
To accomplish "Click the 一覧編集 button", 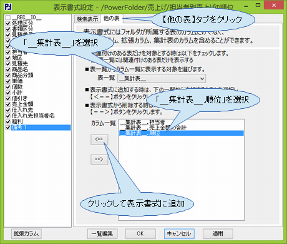I will [102, 233].
